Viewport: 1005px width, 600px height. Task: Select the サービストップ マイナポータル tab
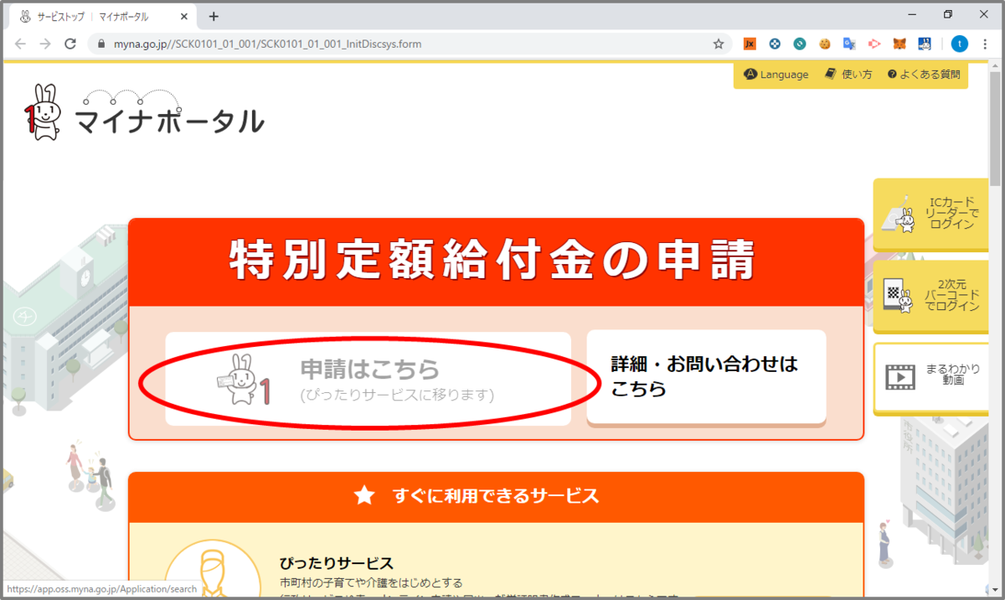click(x=102, y=16)
